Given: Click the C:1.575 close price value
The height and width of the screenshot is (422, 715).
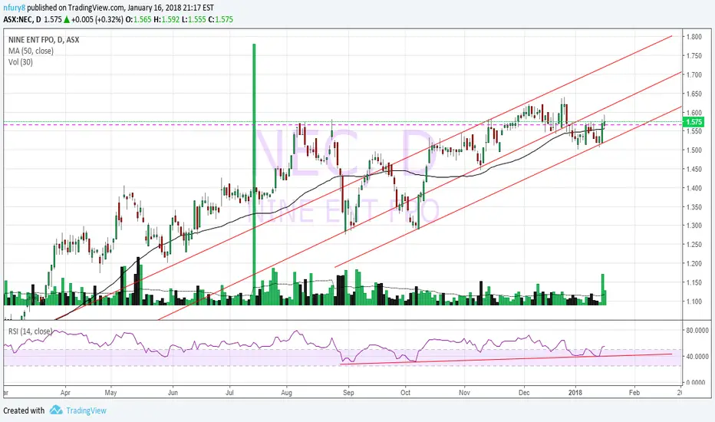Looking at the screenshot, I should coord(221,20).
